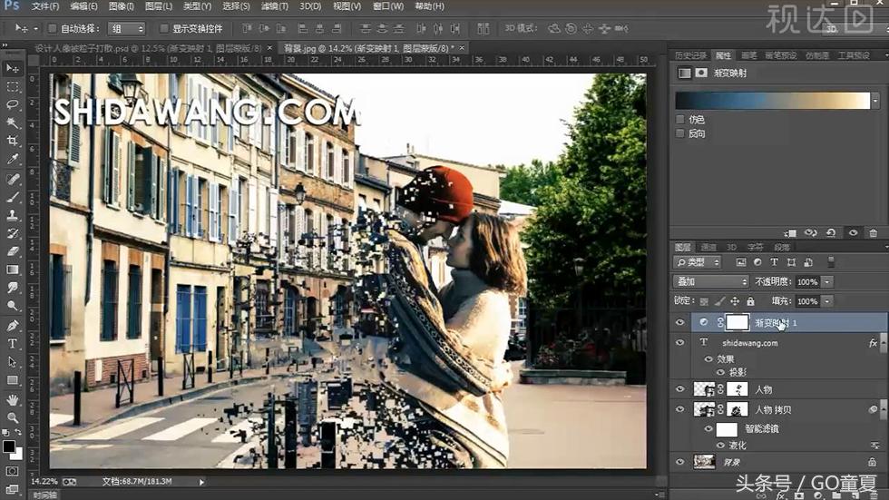889x500 pixels.
Task: Select the Lasso tool
Action: (x=13, y=104)
